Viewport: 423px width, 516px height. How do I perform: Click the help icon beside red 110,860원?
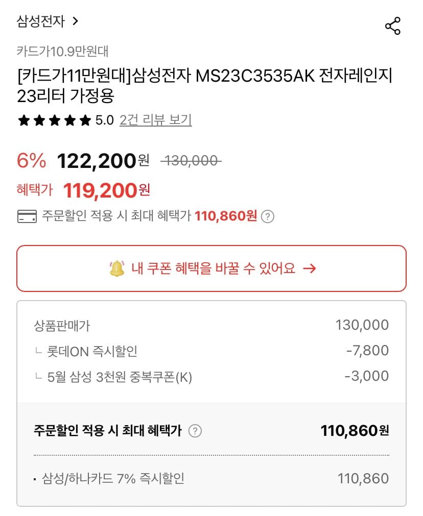[x=268, y=216]
